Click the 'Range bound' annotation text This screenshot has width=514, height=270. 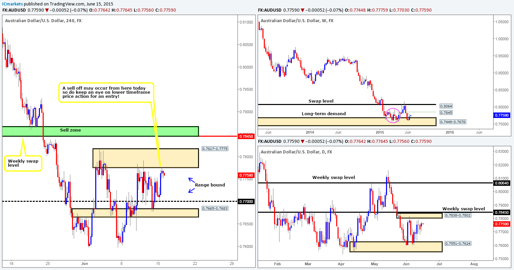[210, 185]
